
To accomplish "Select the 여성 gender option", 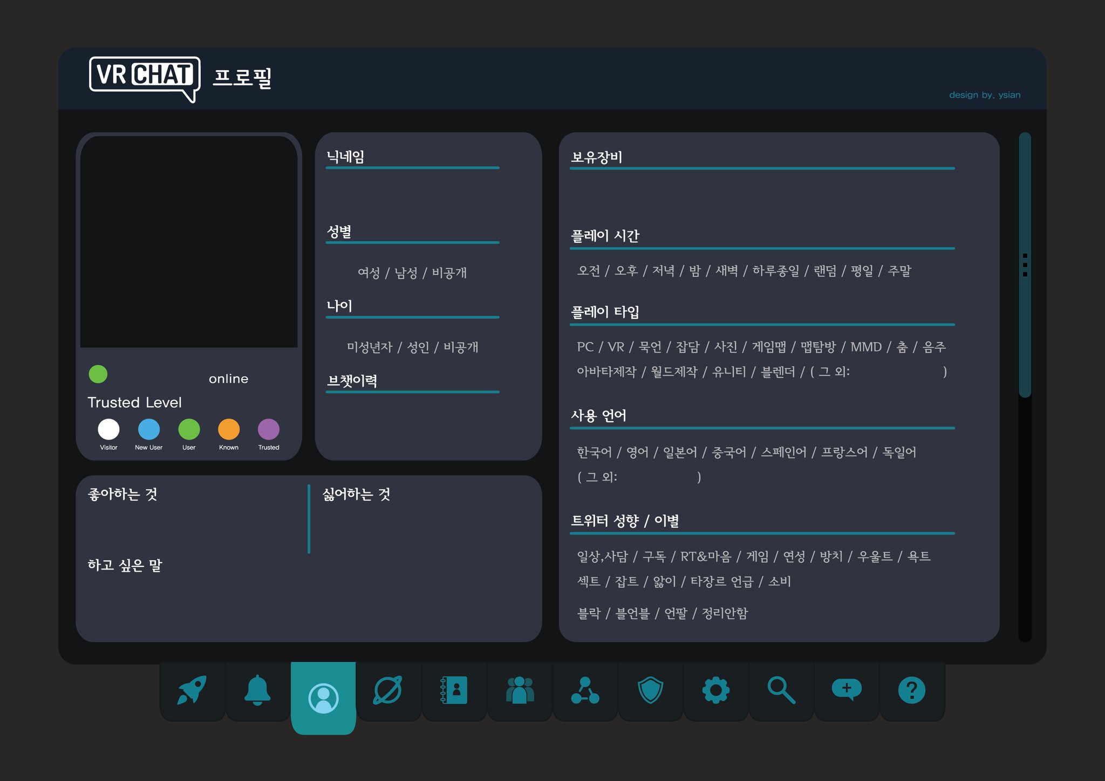I will pos(369,273).
